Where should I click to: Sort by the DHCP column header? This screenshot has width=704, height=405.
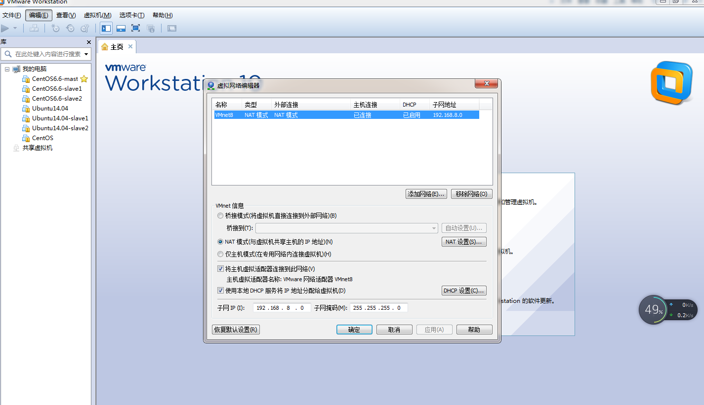(414, 105)
